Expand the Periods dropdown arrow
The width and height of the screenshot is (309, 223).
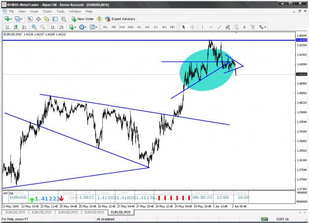[x=86, y=27]
